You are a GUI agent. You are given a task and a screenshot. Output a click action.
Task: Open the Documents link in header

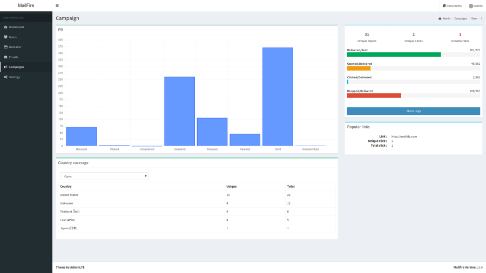(x=452, y=6)
